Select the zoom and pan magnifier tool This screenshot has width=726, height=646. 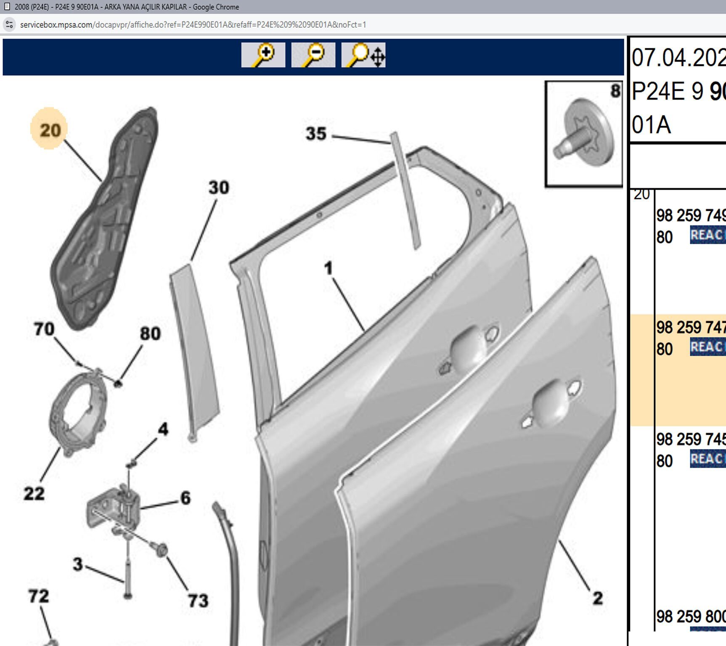point(363,55)
